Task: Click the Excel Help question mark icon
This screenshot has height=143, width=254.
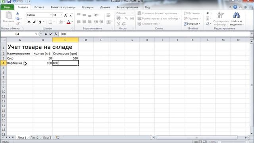Action: tap(235, 7)
